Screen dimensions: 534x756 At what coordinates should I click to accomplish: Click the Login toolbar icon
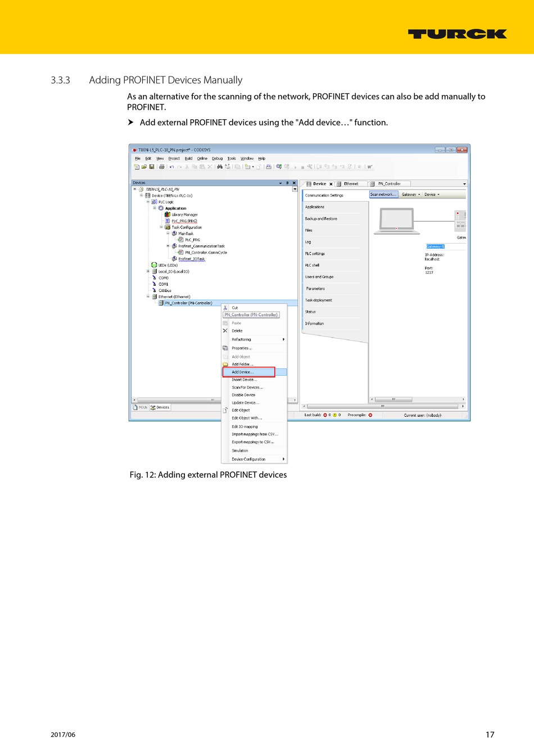pyautogui.click(x=279, y=167)
